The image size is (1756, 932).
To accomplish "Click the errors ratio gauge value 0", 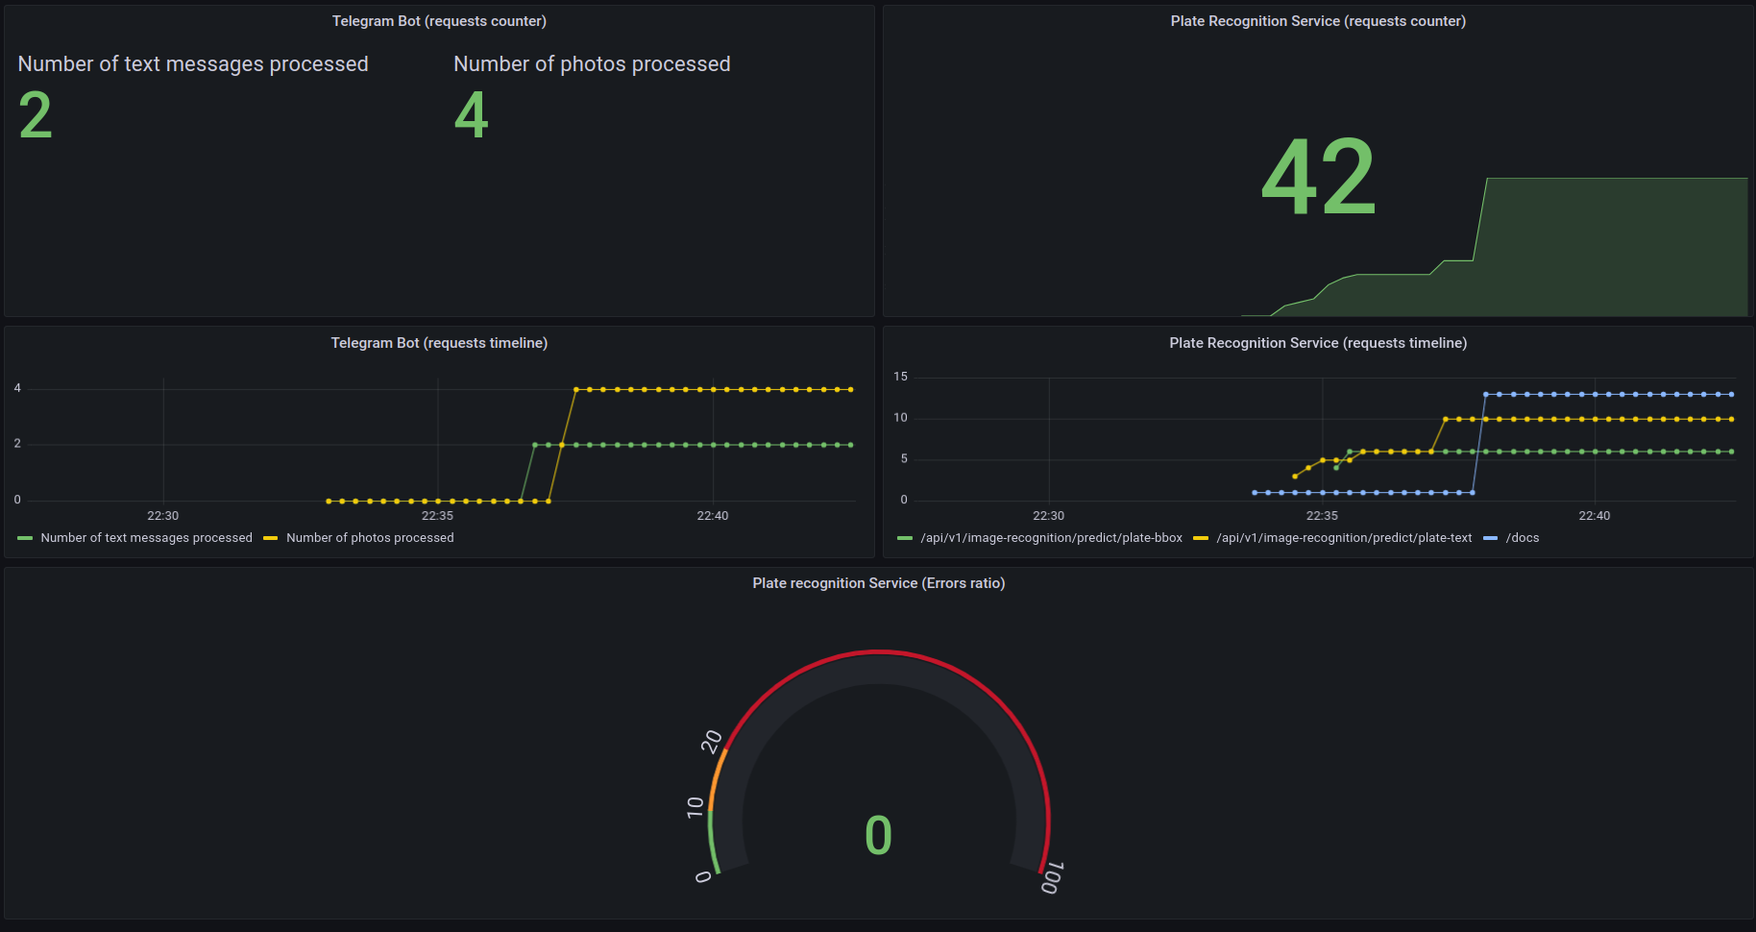I will click(x=878, y=835).
